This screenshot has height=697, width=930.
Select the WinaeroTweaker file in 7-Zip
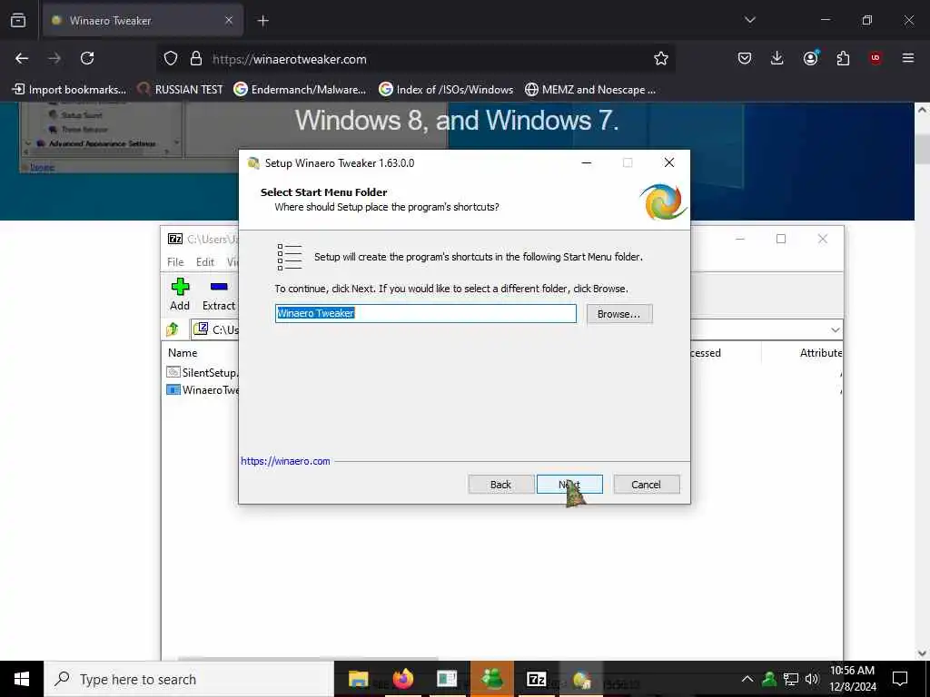(203, 389)
